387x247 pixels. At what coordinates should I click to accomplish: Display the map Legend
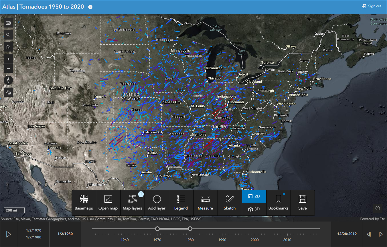click(181, 203)
